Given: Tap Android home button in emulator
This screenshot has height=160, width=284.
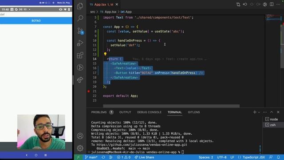Looking at the screenshot, I should coord(36,155).
